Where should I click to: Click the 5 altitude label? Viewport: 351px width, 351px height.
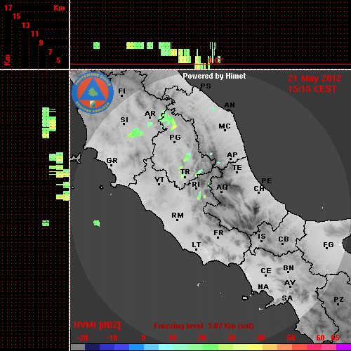(58, 60)
